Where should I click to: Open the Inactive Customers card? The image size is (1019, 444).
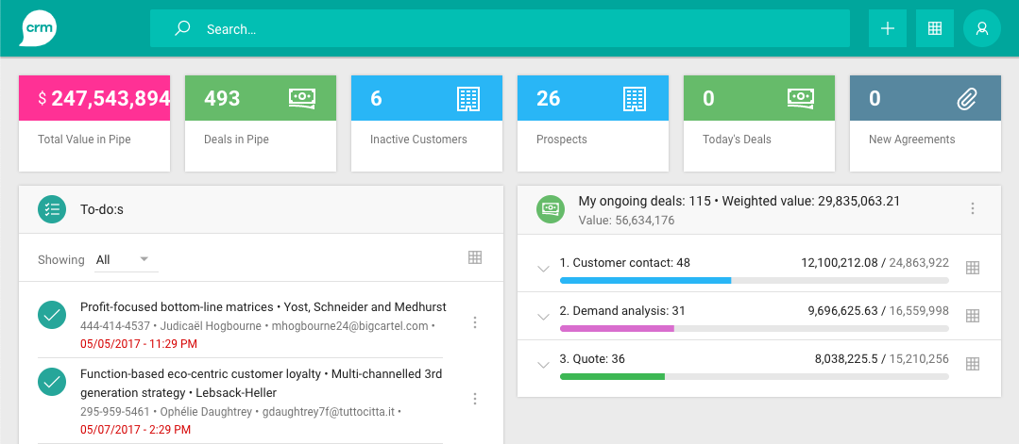click(x=426, y=123)
